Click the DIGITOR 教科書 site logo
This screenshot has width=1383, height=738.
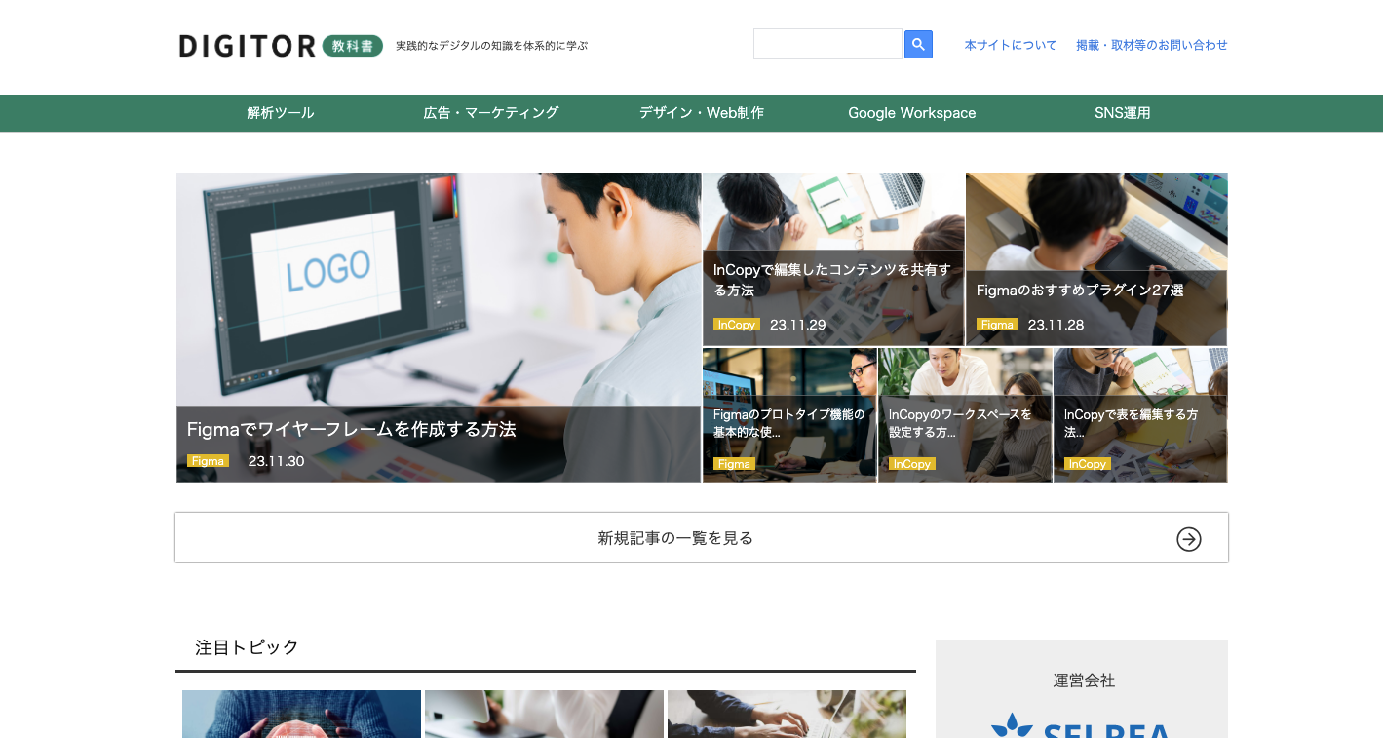[281, 46]
